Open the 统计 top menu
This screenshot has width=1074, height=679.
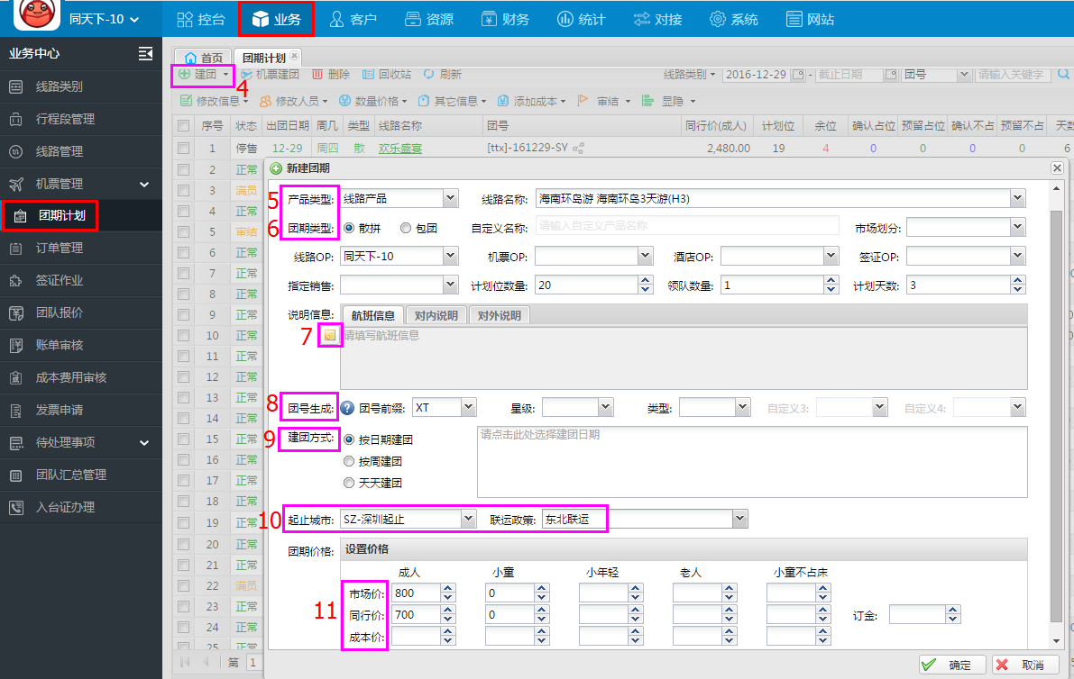tap(582, 19)
